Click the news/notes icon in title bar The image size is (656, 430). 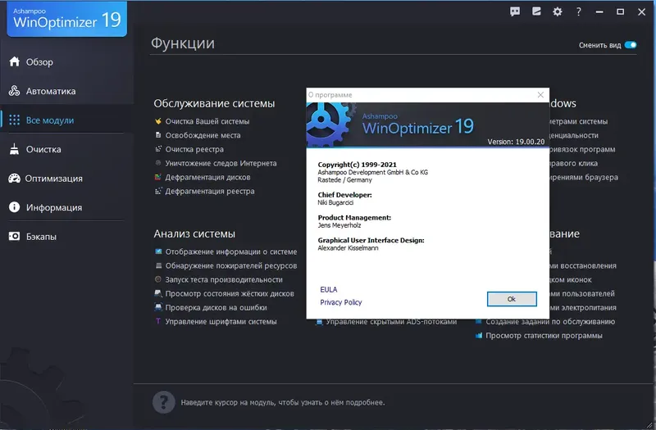(x=536, y=11)
